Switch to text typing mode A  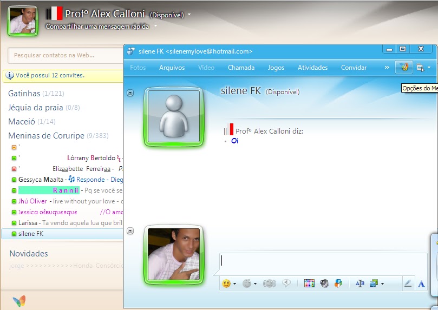421,284
